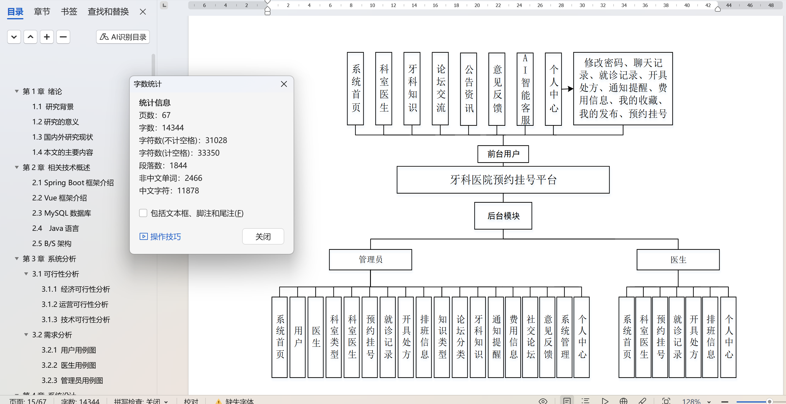Open the 查找和替换 tab

[x=108, y=12]
